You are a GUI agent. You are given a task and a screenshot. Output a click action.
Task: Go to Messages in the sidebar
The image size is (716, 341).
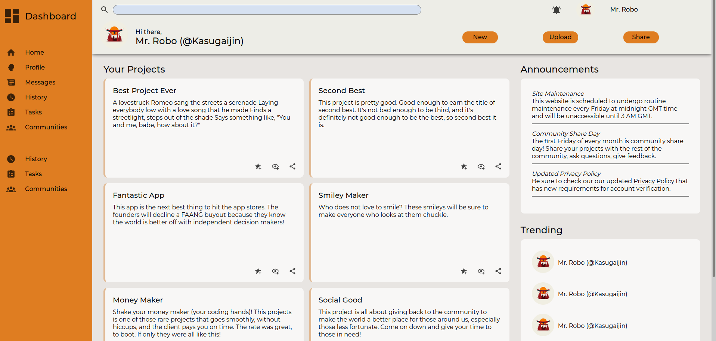tap(40, 82)
